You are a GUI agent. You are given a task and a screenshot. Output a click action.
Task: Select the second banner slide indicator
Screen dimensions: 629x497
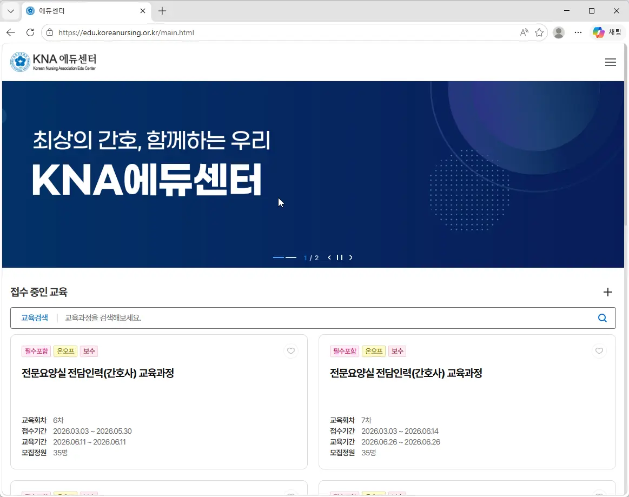291,257
